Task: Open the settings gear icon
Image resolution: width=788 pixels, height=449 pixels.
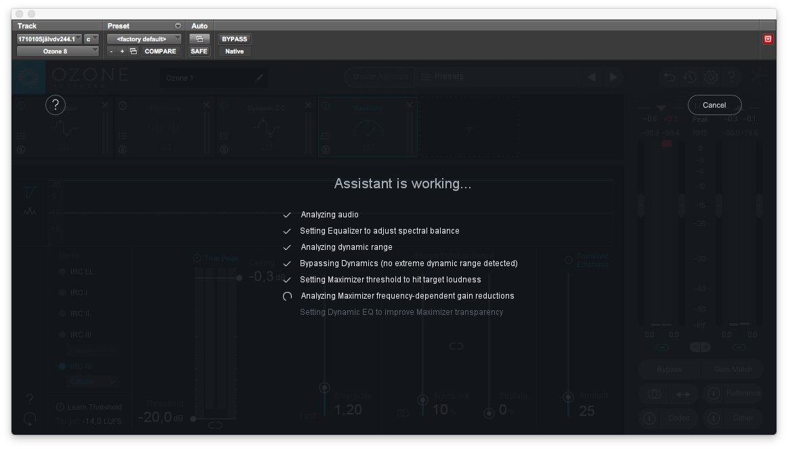Action: 710,77
